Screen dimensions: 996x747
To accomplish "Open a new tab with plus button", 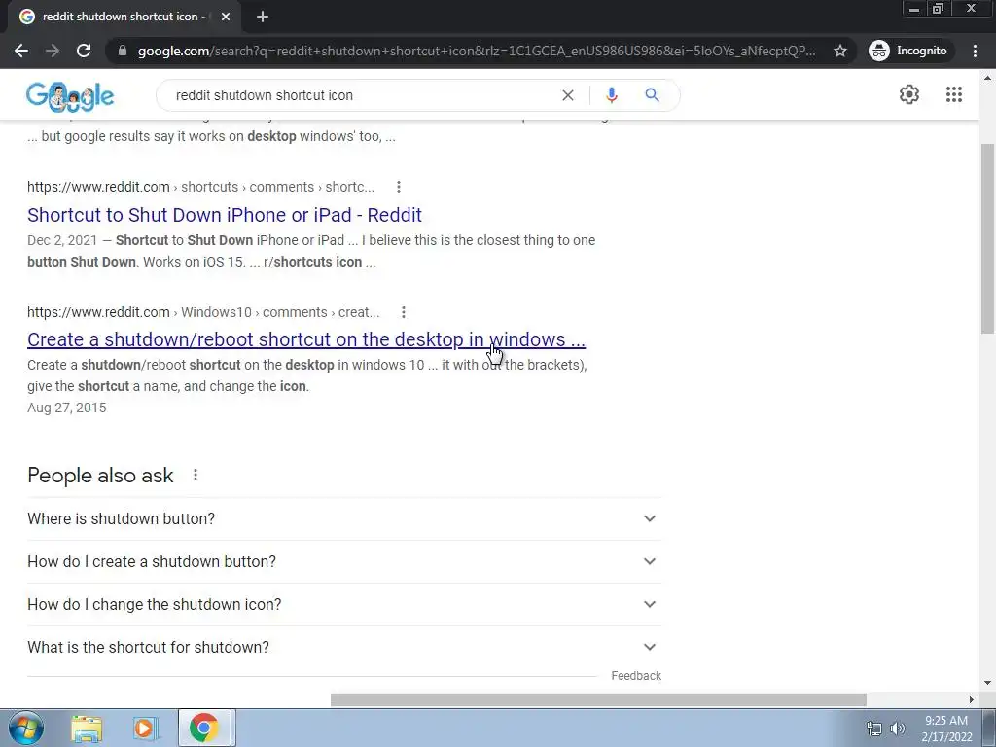I will click(x=263, y=17).
